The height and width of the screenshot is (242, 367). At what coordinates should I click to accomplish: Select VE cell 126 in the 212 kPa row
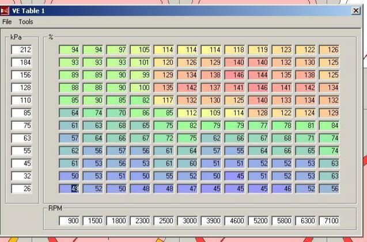[x=330, y=50]
